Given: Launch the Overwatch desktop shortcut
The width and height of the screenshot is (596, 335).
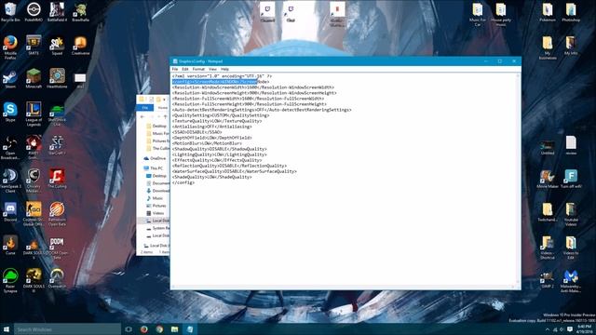Looking at the screenshot, I should 57,279.
